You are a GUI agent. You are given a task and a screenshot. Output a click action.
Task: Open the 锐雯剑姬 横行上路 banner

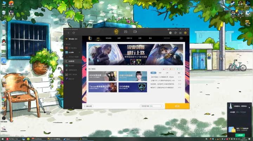[x=136, y=54]
